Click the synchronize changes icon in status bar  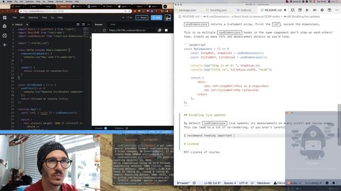click(x=194, y=183)
